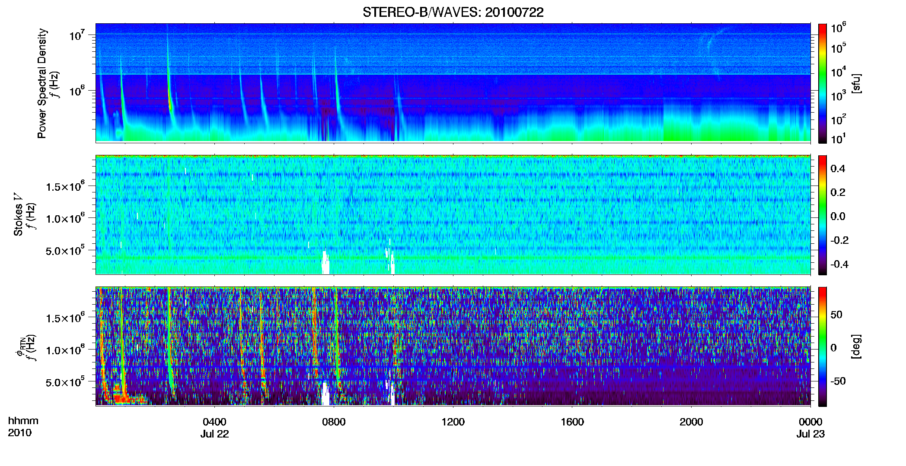The image size is (906, 466).
Task: Click the [deg] colorbar unit label
Action: pos(856,346)
